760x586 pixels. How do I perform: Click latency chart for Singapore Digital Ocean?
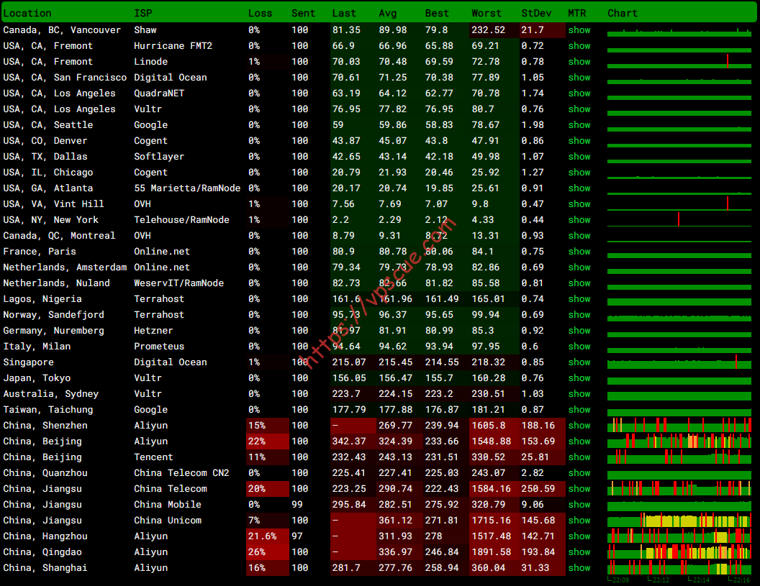click(679, 362)
